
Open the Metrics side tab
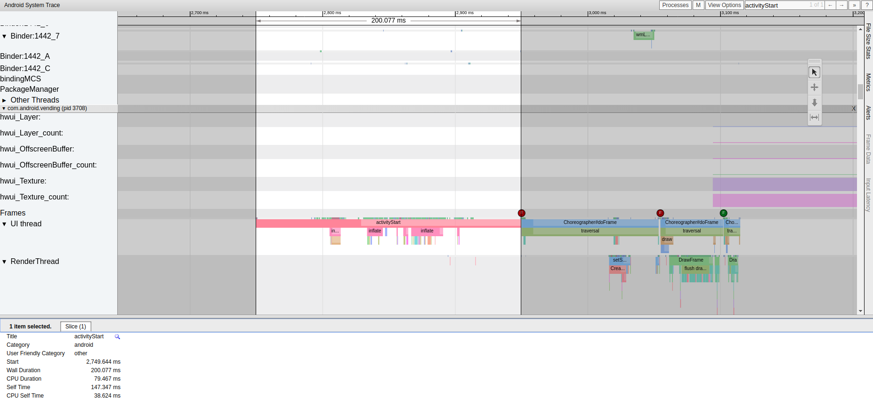[x=868, y=82]
